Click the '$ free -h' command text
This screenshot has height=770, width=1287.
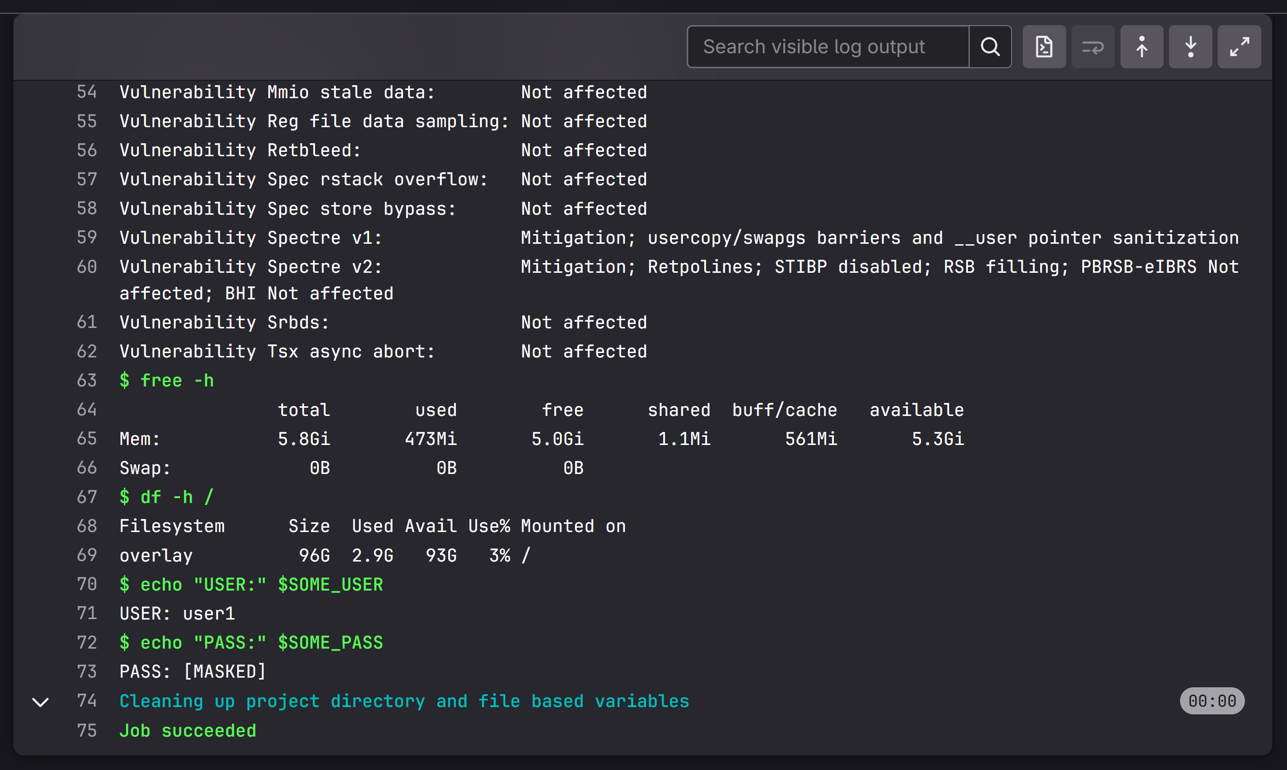click(x=167, y=380)
